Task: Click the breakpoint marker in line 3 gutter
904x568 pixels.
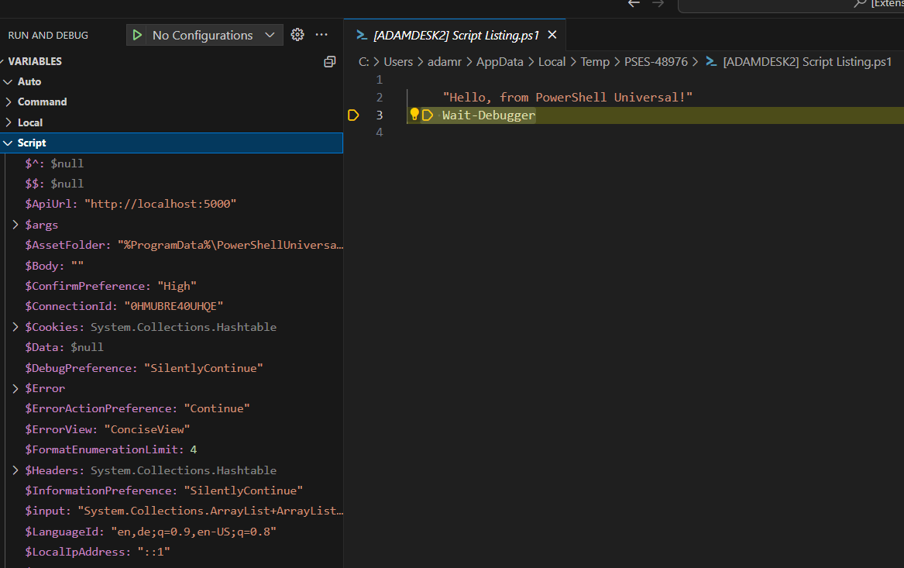Action: pos(353,115)
